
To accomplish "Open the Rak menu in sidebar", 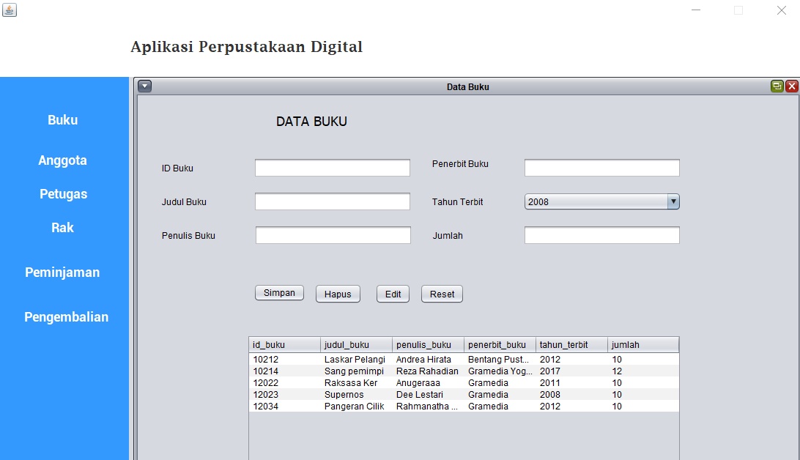I will (63, 228).
